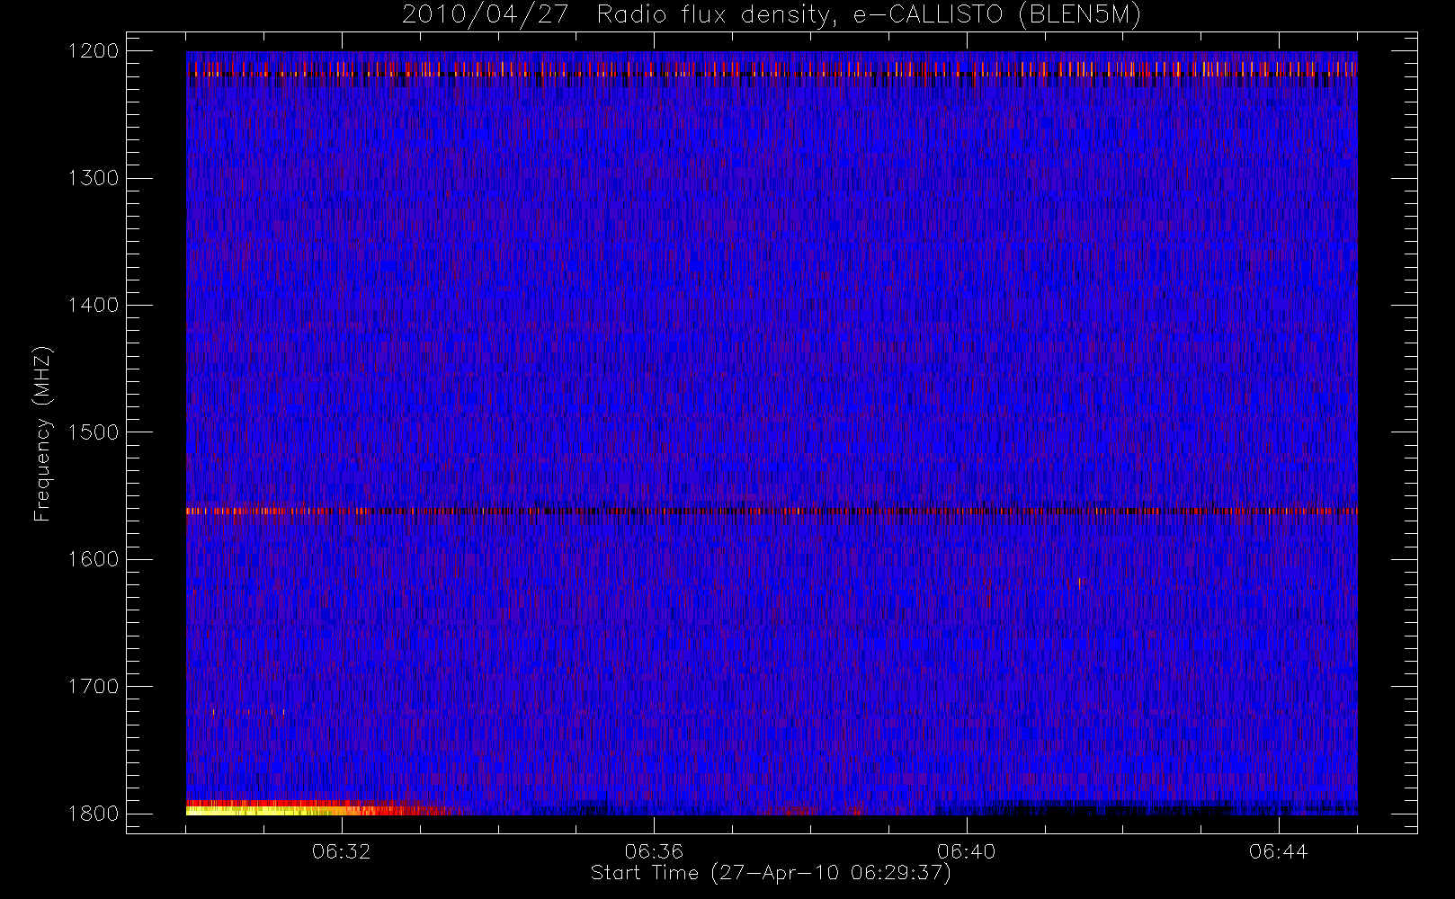Viewport: 1455px width, 899px height.
Task: Select the 1300 frequency axis label
Action: pos(94,178)
